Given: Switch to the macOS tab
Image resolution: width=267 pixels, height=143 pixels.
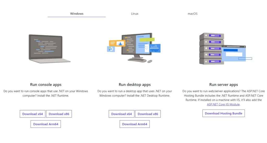Looking at the screenshot, I should [192, 14].
